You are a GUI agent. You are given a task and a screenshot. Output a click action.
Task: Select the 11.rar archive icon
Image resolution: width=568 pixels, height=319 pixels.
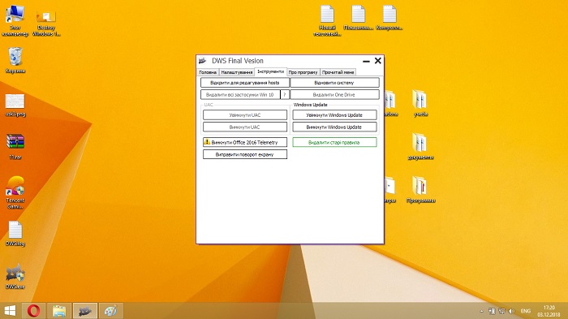pos(15,147)
